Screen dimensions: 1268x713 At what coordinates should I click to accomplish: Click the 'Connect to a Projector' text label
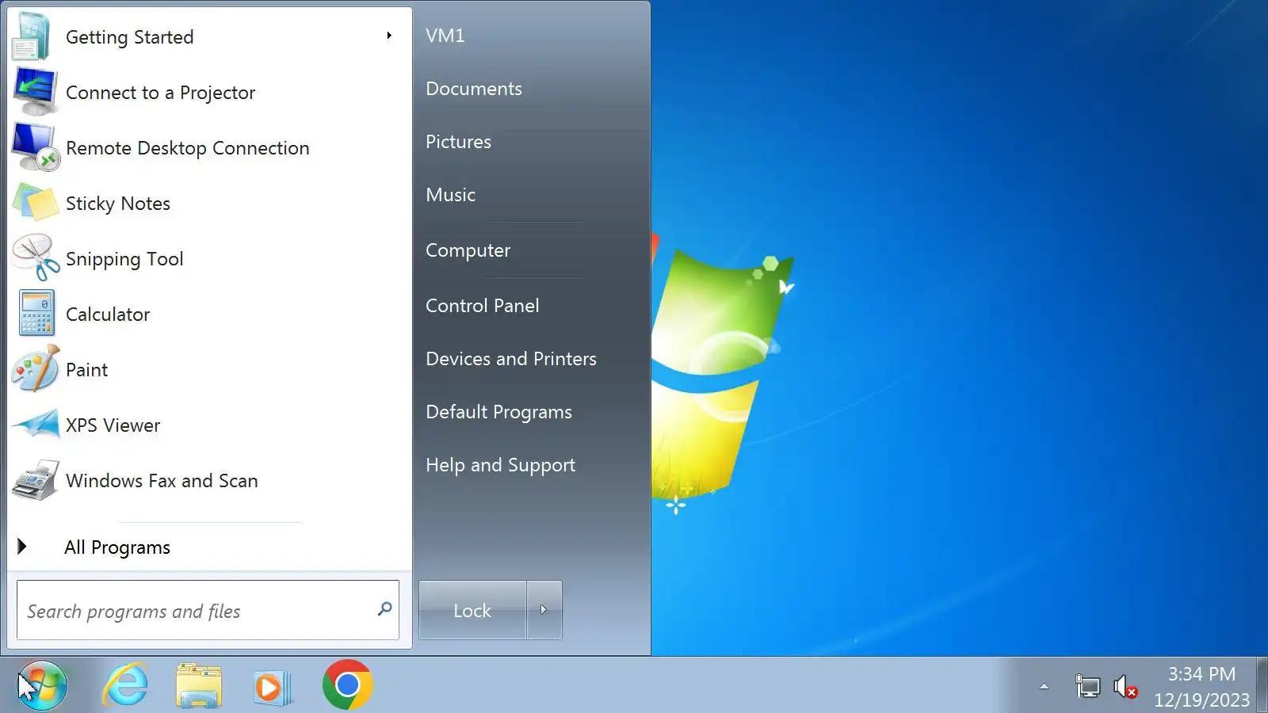pyautogui.click(x=160, y=93)
